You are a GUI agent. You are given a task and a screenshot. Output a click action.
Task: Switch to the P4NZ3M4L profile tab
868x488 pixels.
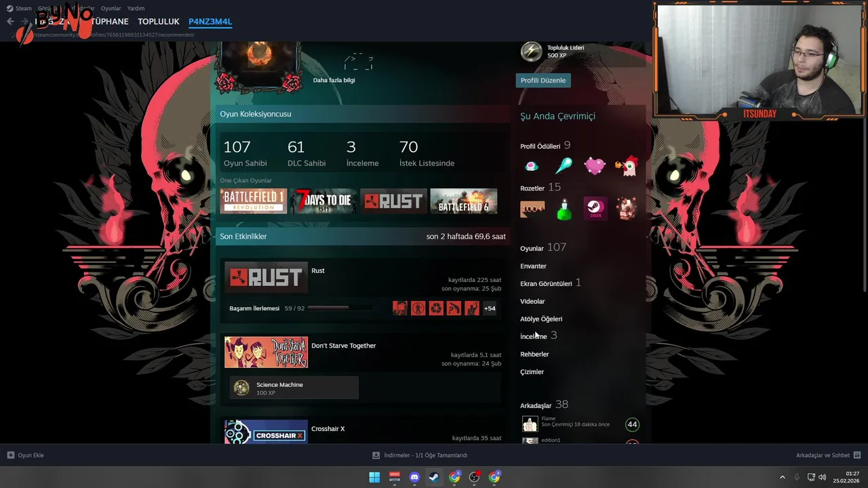point(210,22)
